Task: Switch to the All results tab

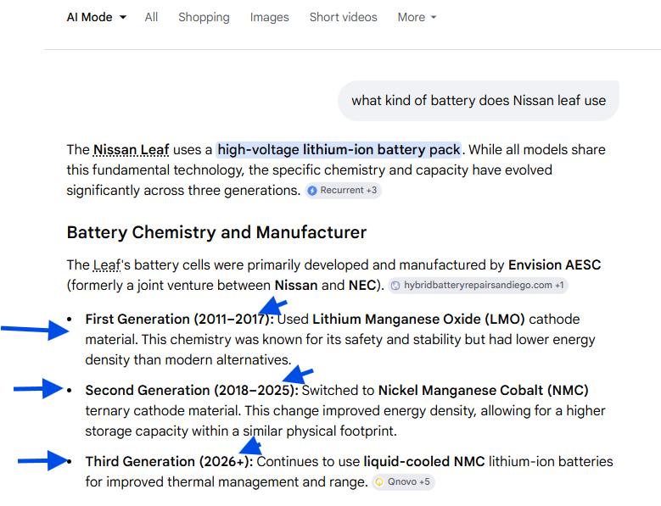Action: [x=151, y=17]
